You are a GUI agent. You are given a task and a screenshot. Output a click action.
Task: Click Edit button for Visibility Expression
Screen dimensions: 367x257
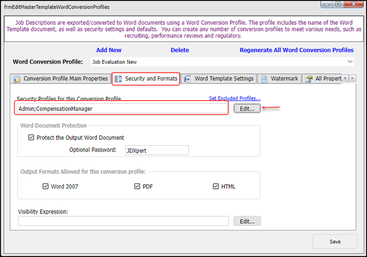[247, 221]
